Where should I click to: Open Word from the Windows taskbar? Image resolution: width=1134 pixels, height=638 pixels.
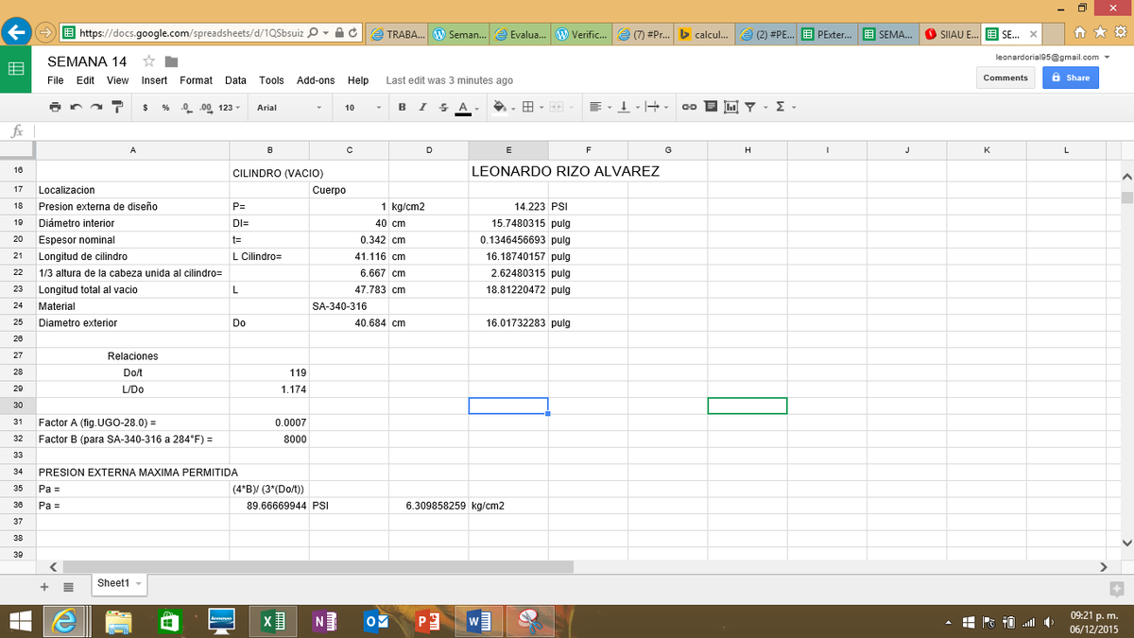[x=479, y=621]
